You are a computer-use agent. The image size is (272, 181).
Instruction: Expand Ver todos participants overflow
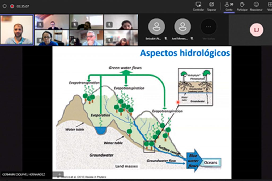[x=209, y=27]
